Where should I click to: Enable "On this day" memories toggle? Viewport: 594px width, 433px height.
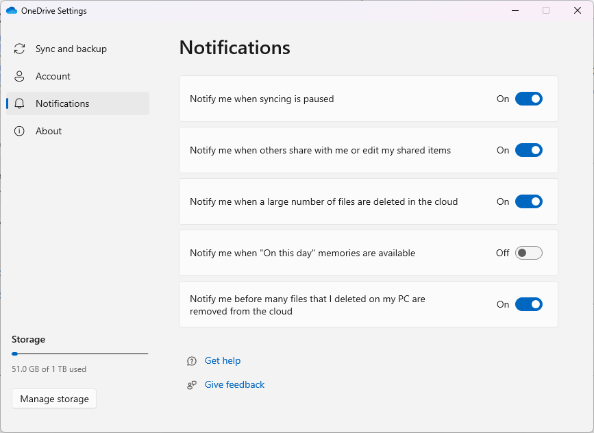(x=529, y=253)
